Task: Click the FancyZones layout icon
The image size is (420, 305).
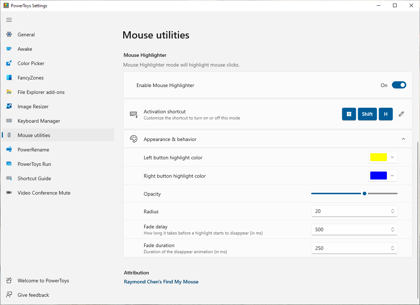Action: (9, 78)
